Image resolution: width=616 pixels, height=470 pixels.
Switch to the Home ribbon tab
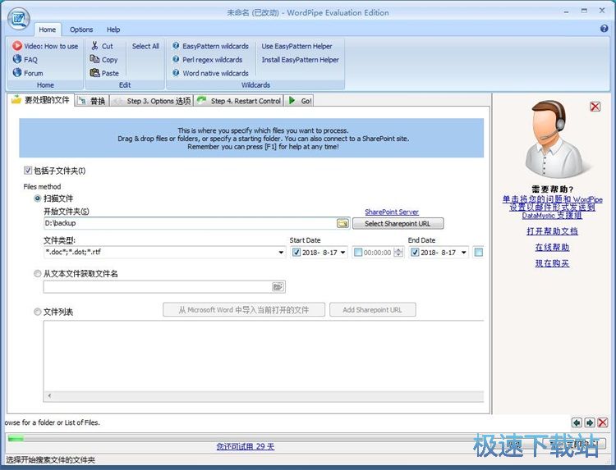[x=47, y=30]
